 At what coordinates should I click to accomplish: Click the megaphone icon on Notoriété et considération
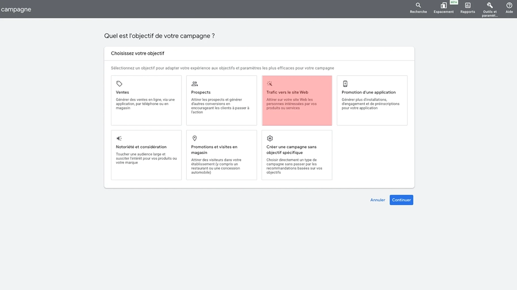[x=119, y=139]
